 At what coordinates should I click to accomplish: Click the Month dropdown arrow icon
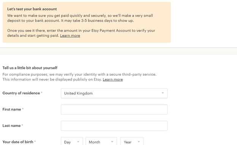click(112, 142)
